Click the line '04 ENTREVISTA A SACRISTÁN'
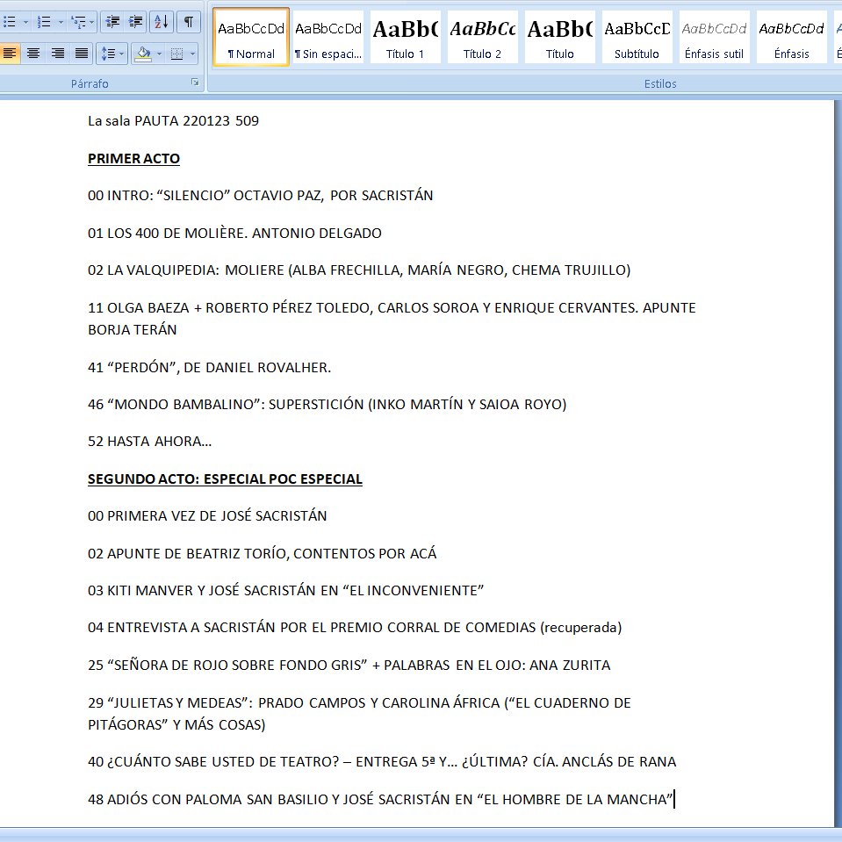This screenshot has height=842, width=842. (x=355, y=628)
